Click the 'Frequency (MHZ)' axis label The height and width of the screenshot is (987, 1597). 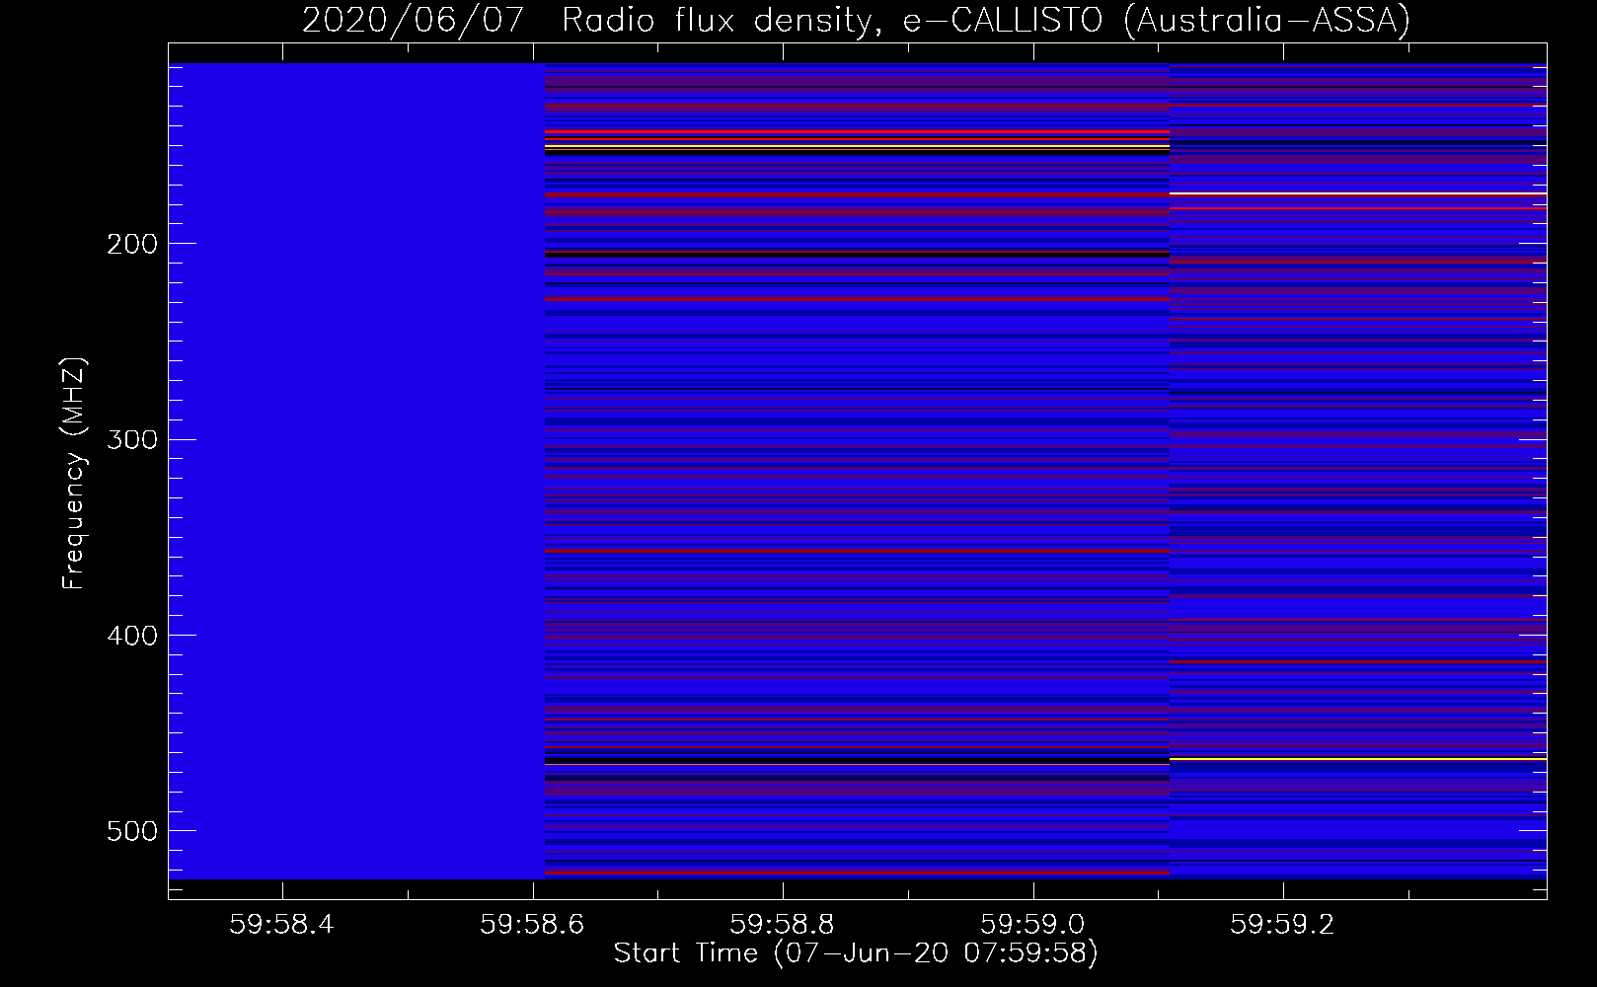coord(75,473)
